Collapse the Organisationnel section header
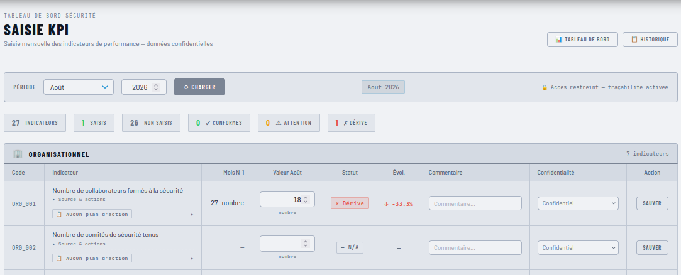 pos(341,154)
